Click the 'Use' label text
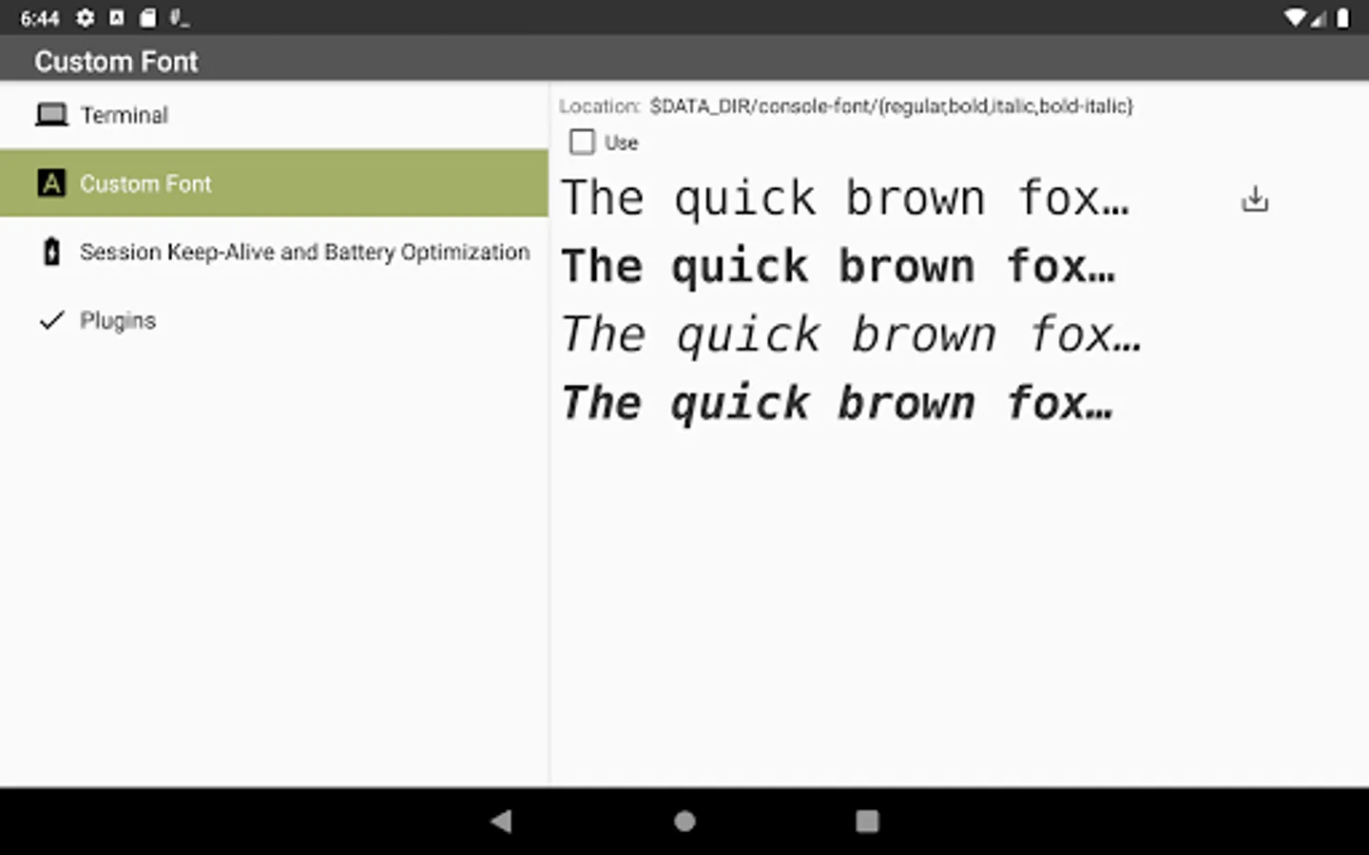The height and width of the screenshot is (855, 1369). tap(621, 142)
